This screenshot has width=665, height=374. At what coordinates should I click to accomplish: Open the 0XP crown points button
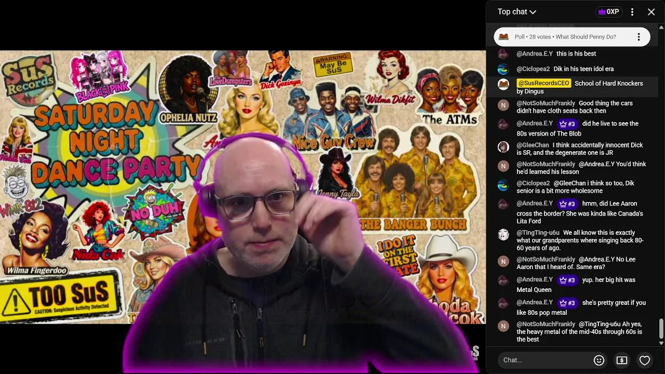click(x=608, y=11)
